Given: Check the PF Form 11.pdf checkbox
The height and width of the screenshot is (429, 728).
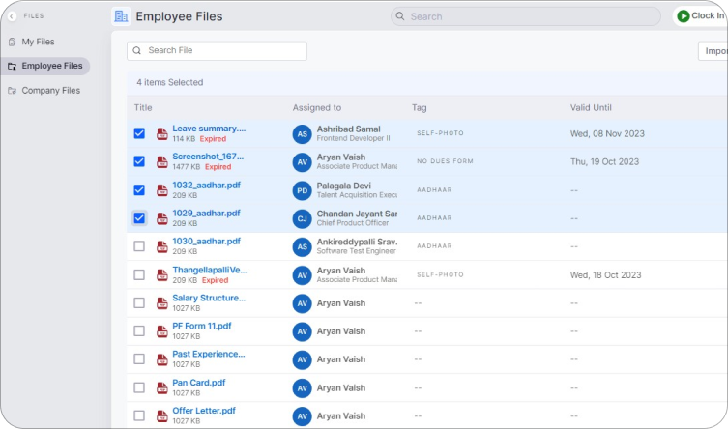Looking at the screenshot, I should [139, 331].
